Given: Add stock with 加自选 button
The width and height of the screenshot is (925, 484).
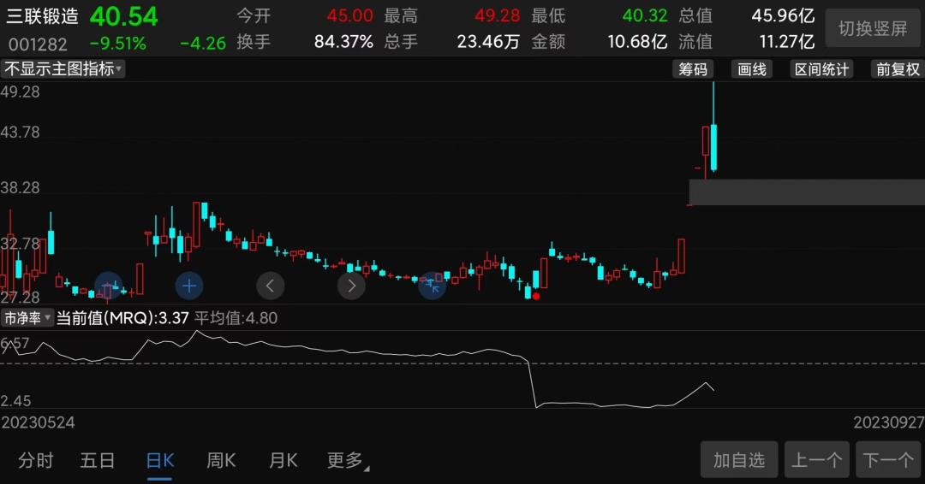Looking at the screenshot, I should click(x=739, y=460).
